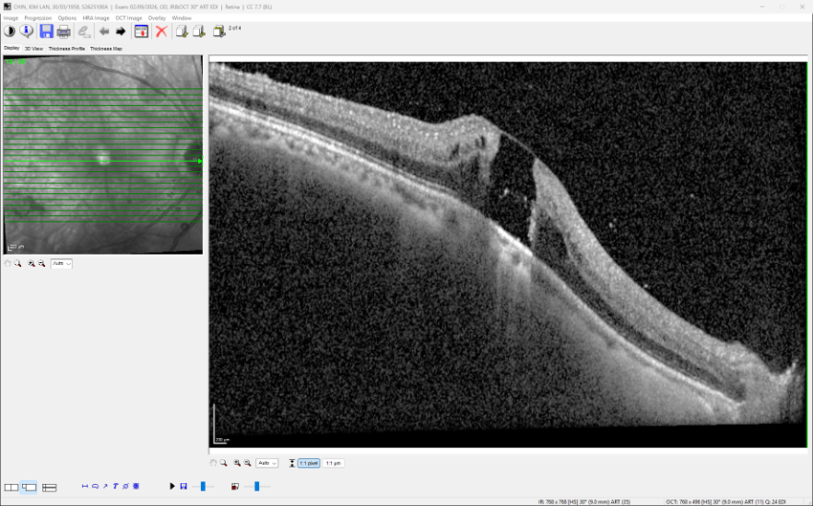Click the active scan line arrow marker

coord(200,162)
